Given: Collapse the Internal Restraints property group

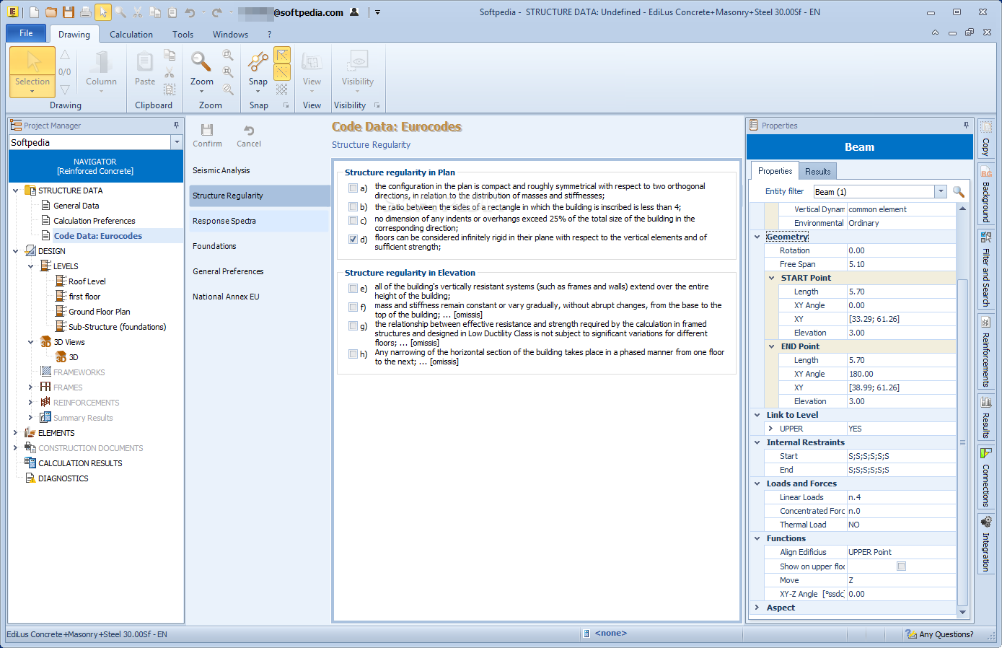Looking at the screenshot, I should 757,442.
